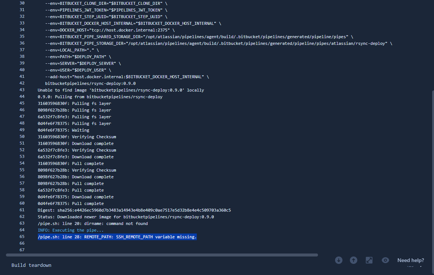Click line number 43
Image resolution: width=434 pixels, height=275 pixels.
(x=22, y=90)
